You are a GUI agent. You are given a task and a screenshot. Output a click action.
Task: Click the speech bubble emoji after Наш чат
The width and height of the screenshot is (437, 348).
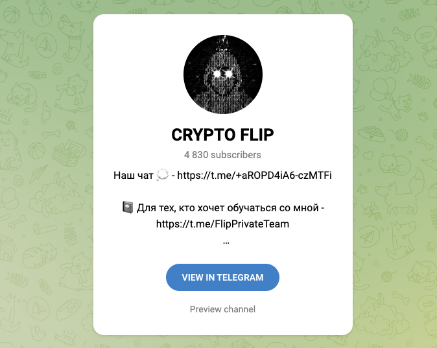coord(163,175)
